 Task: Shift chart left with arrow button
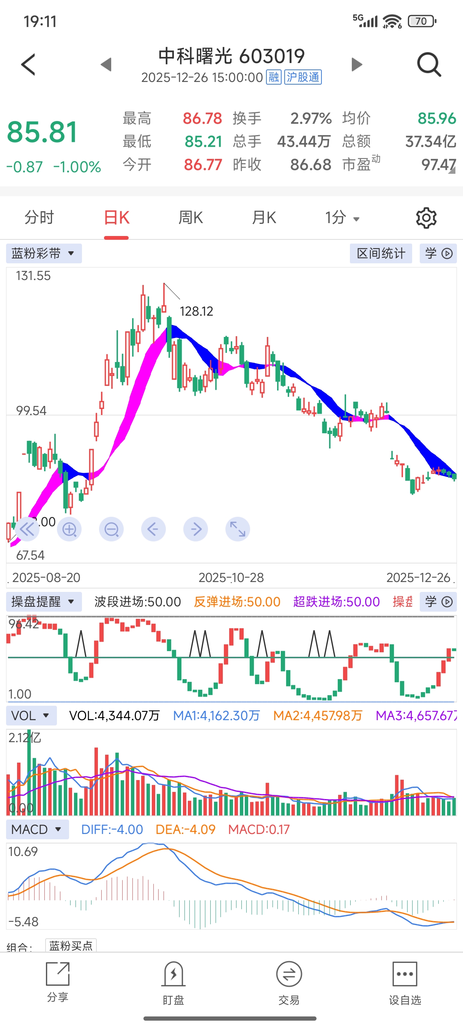point(153,529)
